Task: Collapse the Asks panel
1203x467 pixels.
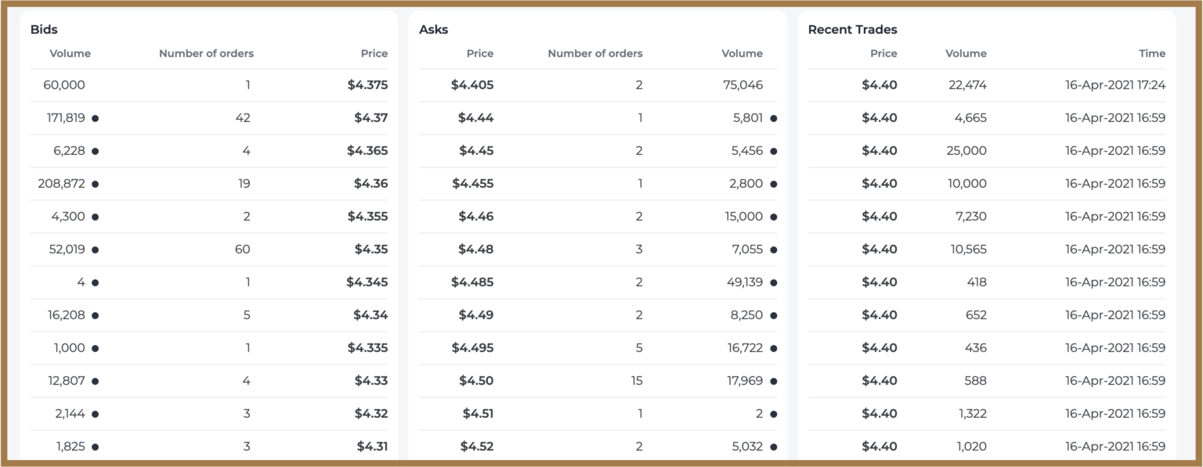Action: click(x=435, y=29)
